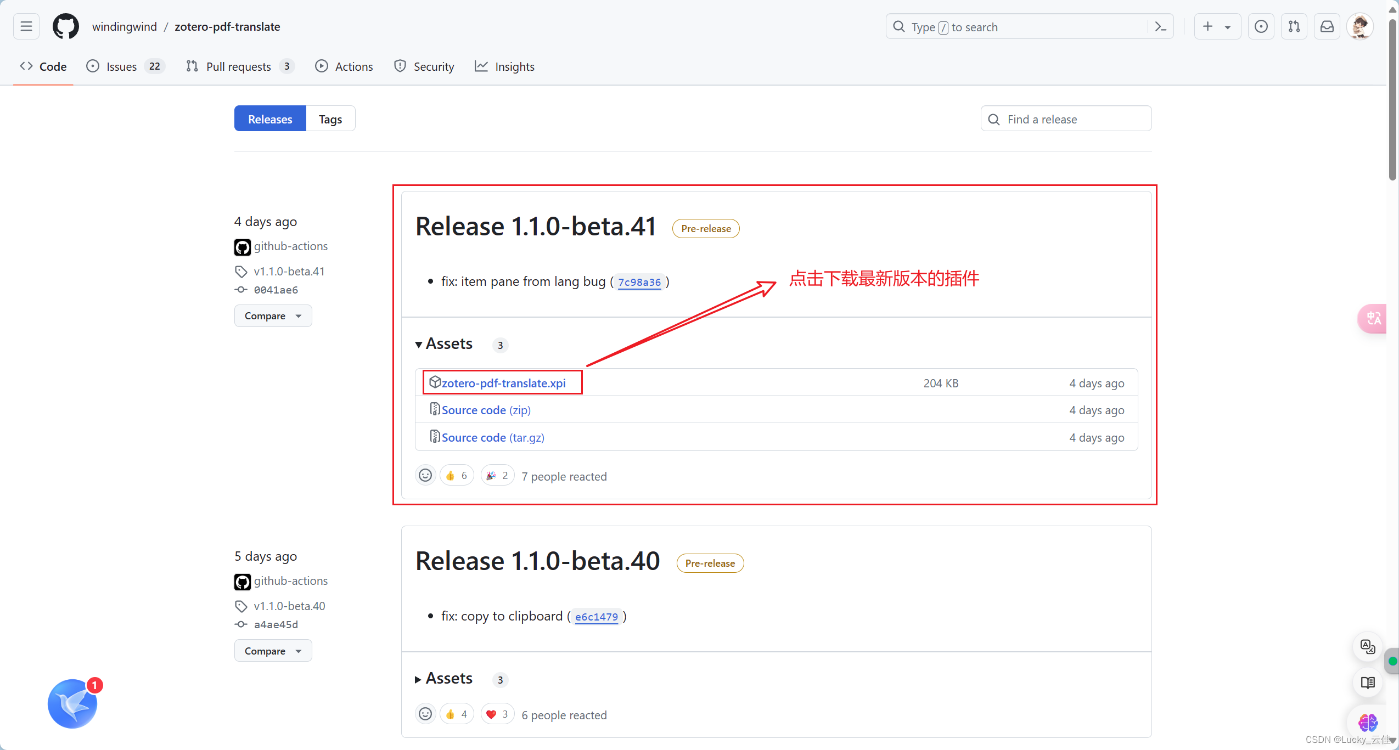Open the create-new plus dropdown

tap(1216, 26)
